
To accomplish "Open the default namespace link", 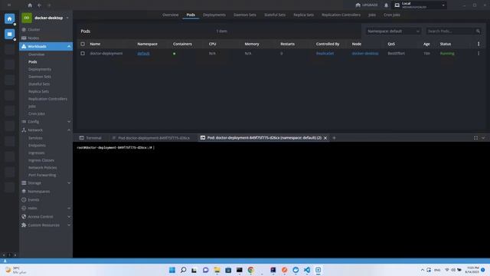I will (143, 54).
